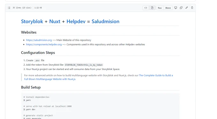Click the '# generate static project' comment
This screenshot has height=119, width=217.
[x=38, y=115]
